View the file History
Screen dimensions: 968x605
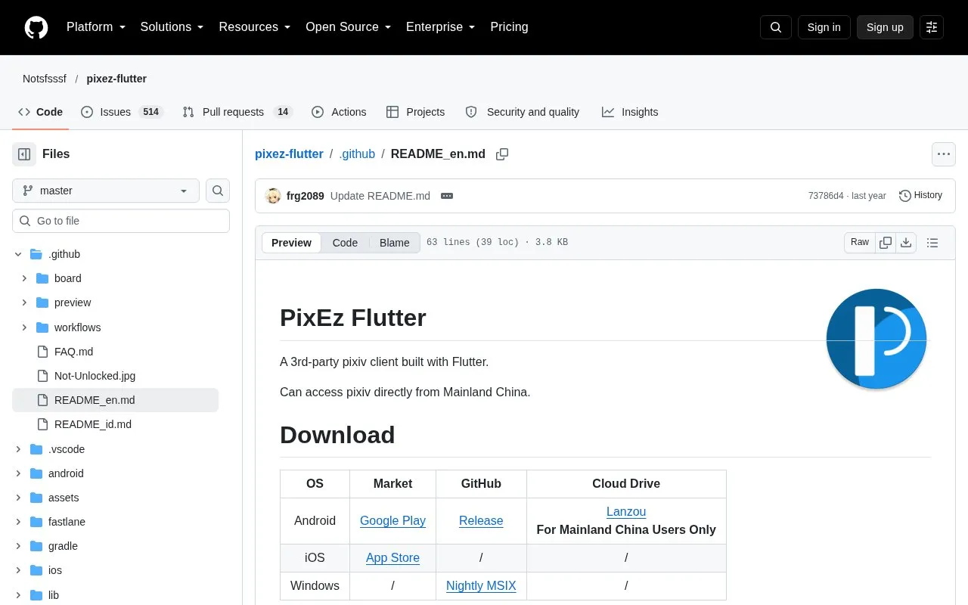coord(920,196)
